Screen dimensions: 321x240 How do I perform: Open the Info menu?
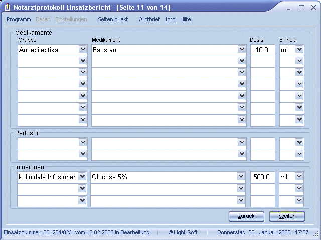tap(170, 19)
